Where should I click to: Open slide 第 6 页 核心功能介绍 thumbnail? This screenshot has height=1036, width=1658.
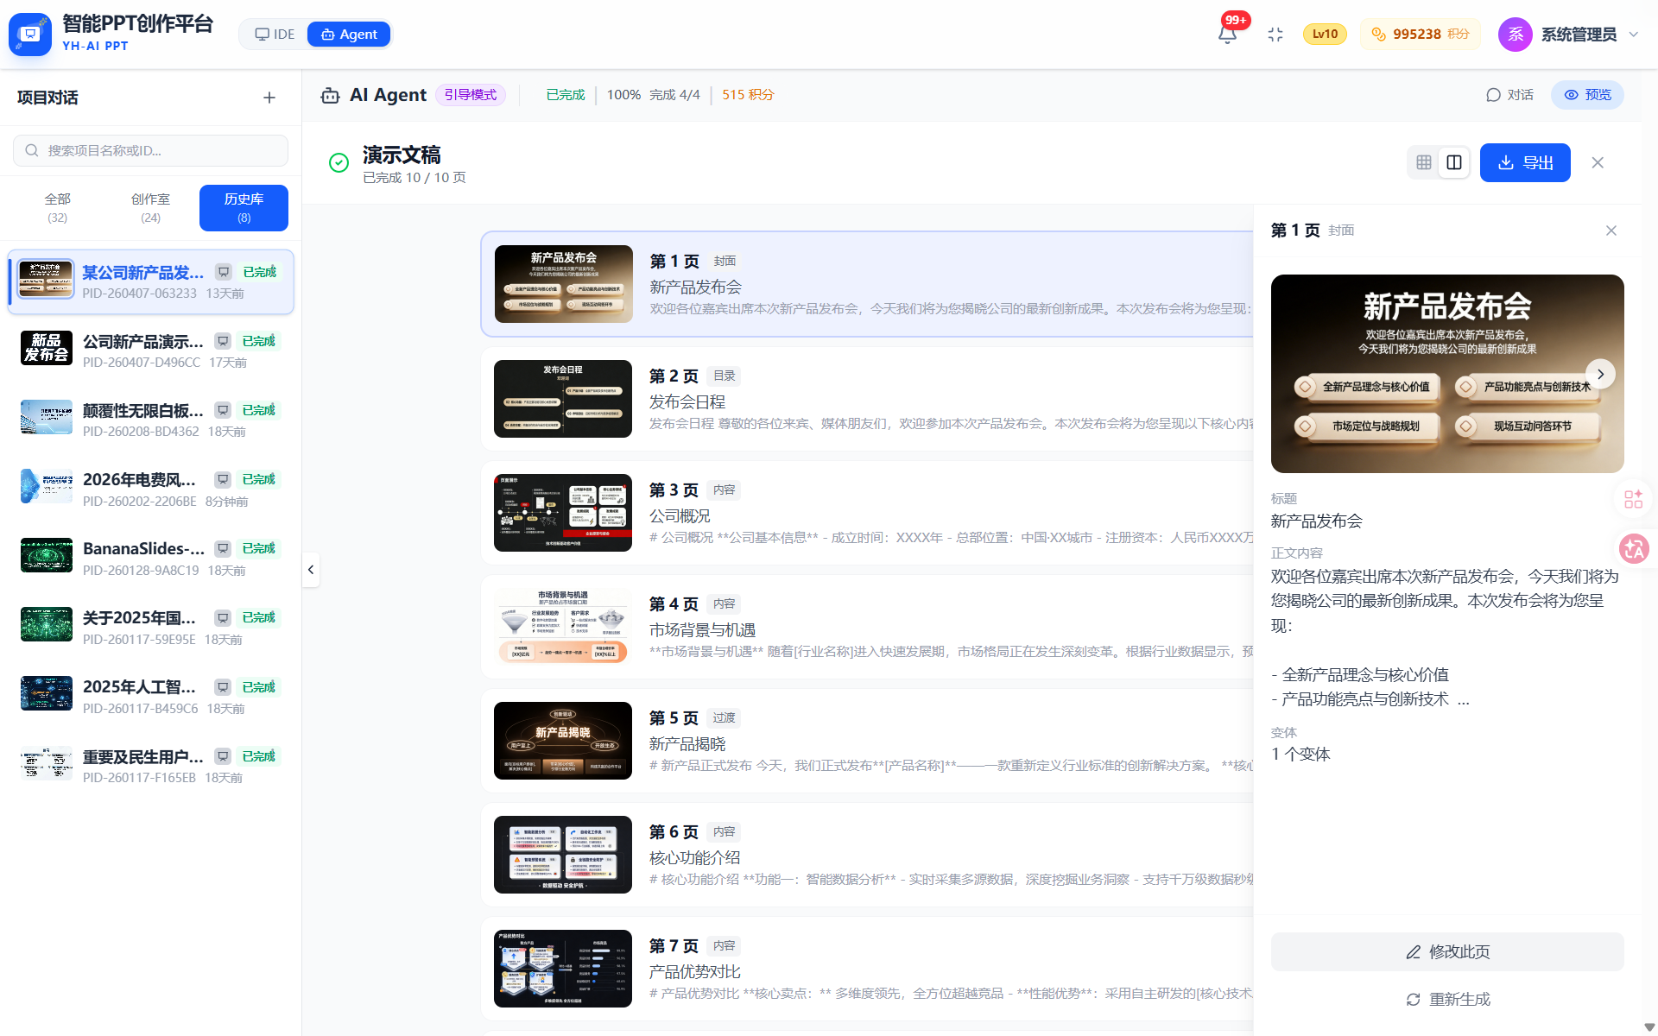[x=563, y=855]
